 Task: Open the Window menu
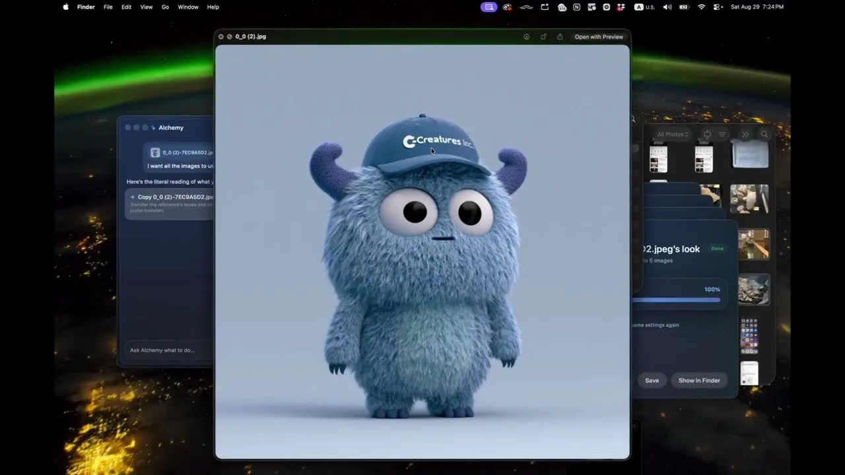[x=188, y=7]
